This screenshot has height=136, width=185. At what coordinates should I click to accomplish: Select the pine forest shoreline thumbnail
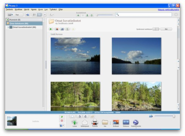point(75,96)
